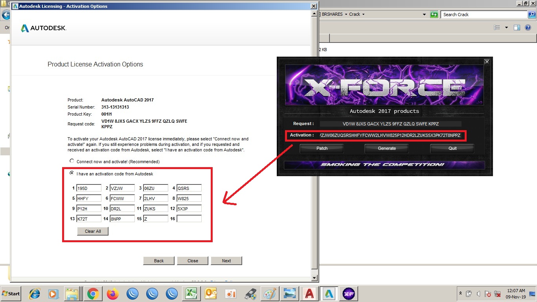Launch Windows Media Player from taskbar
The image size is (537, 302).
[53, 294]
